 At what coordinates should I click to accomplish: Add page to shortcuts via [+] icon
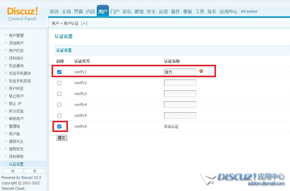tap(84, 23)
